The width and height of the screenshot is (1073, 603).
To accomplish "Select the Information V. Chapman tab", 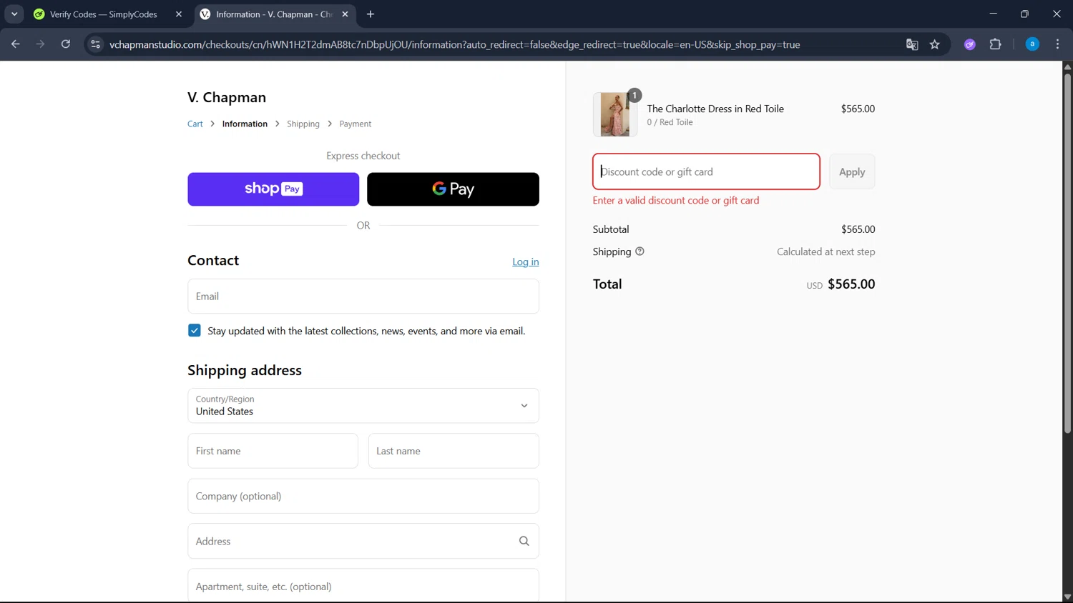I will [x=275, y=14].
